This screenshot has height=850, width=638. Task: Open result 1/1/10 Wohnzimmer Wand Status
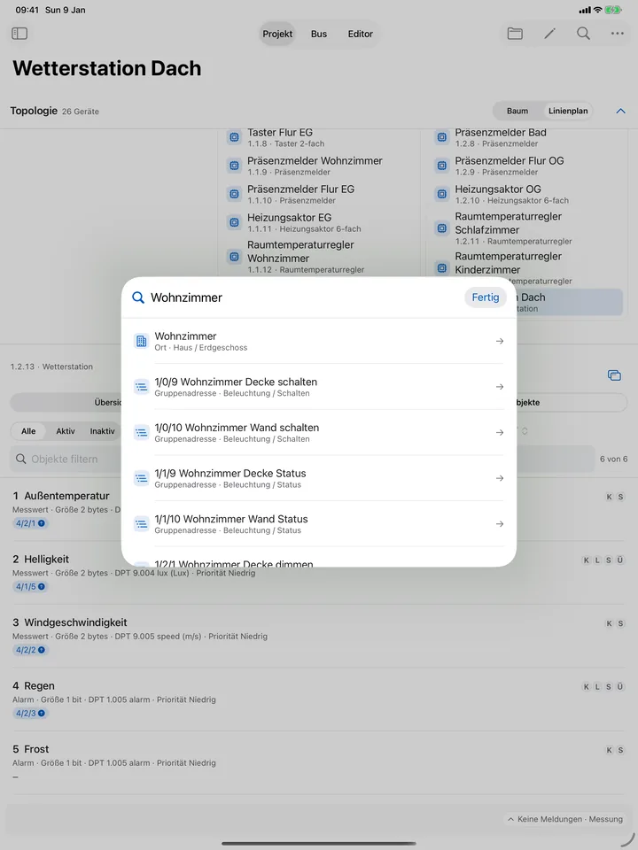pos(319,523)
